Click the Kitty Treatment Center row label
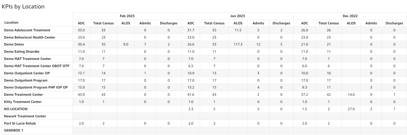407x135 pixels. tap(23, 102)
